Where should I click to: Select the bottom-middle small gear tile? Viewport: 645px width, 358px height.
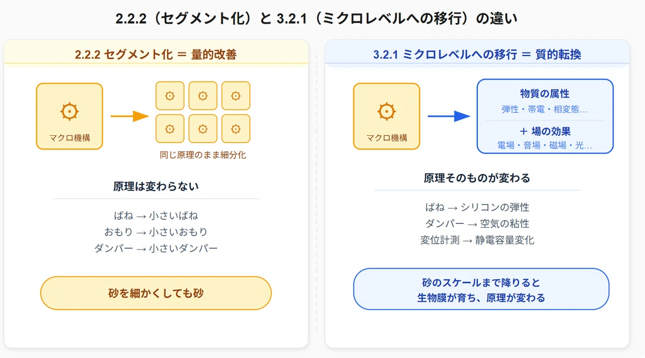click(x=203, y=129)
